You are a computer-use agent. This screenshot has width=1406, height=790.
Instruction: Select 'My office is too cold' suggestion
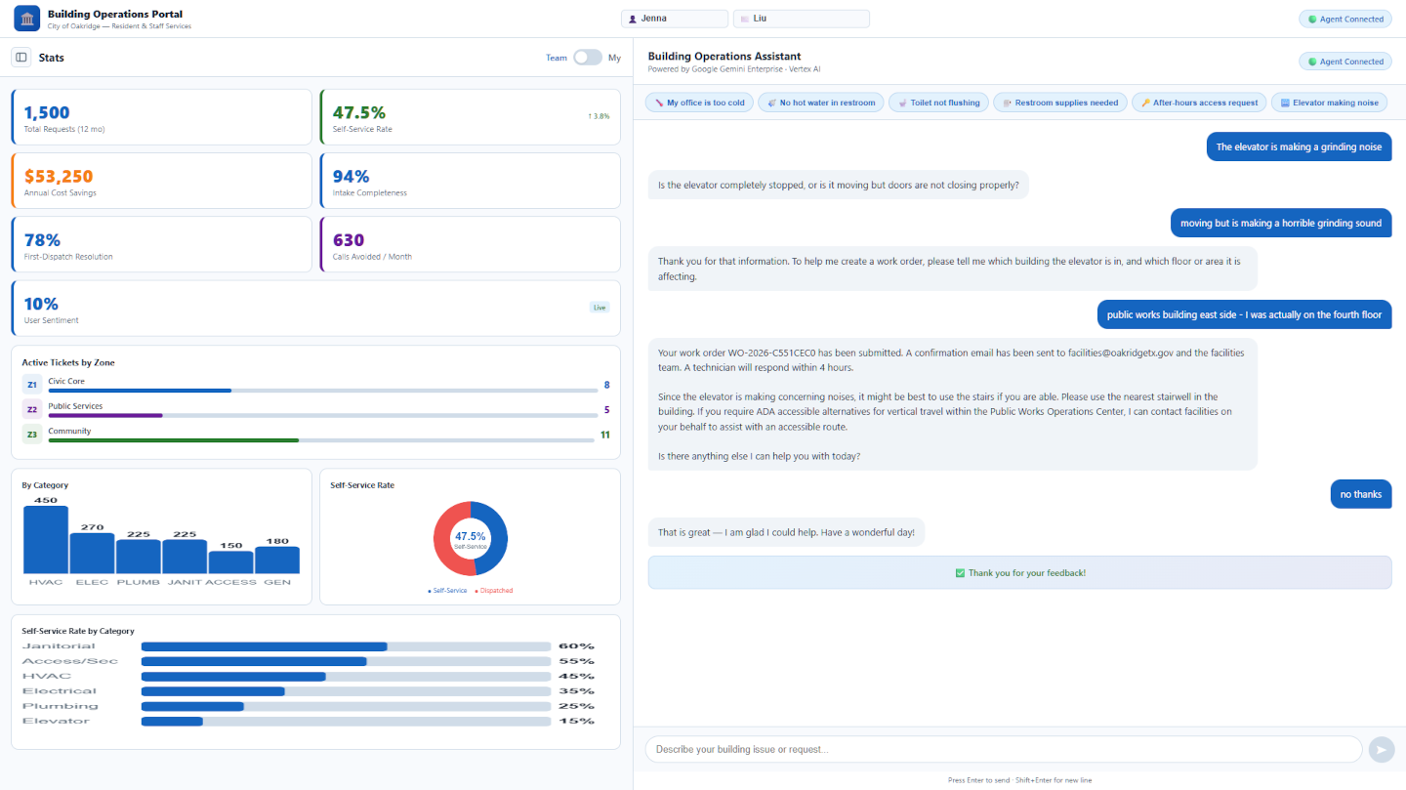(x=699, y=103)
